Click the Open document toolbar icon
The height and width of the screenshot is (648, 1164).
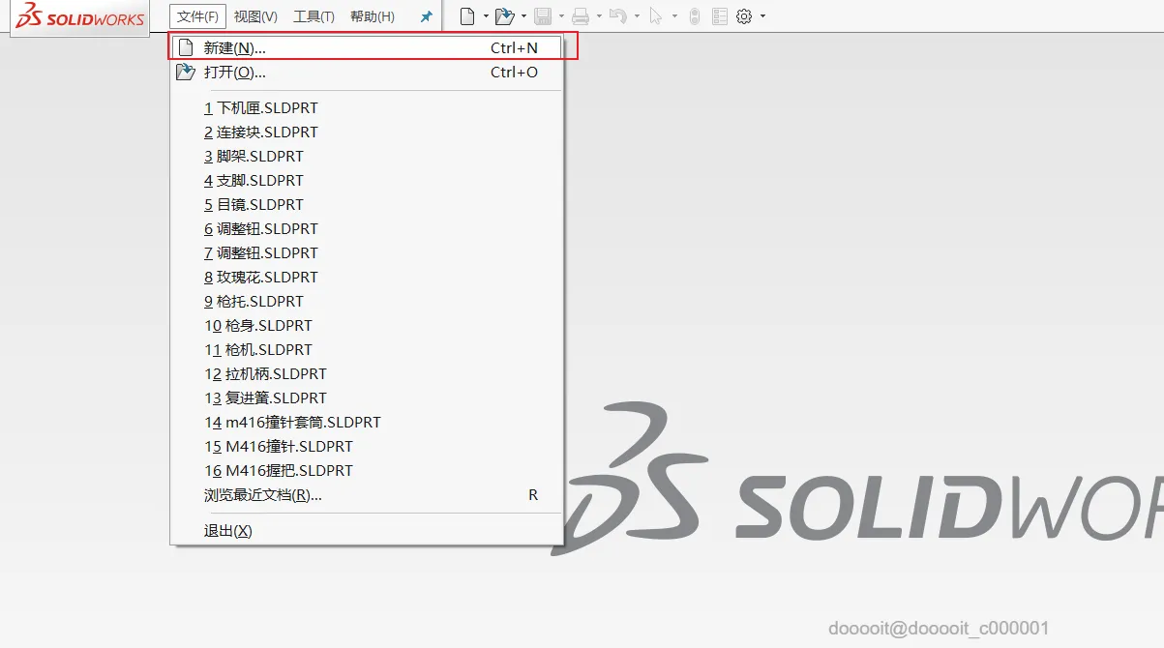504,16
